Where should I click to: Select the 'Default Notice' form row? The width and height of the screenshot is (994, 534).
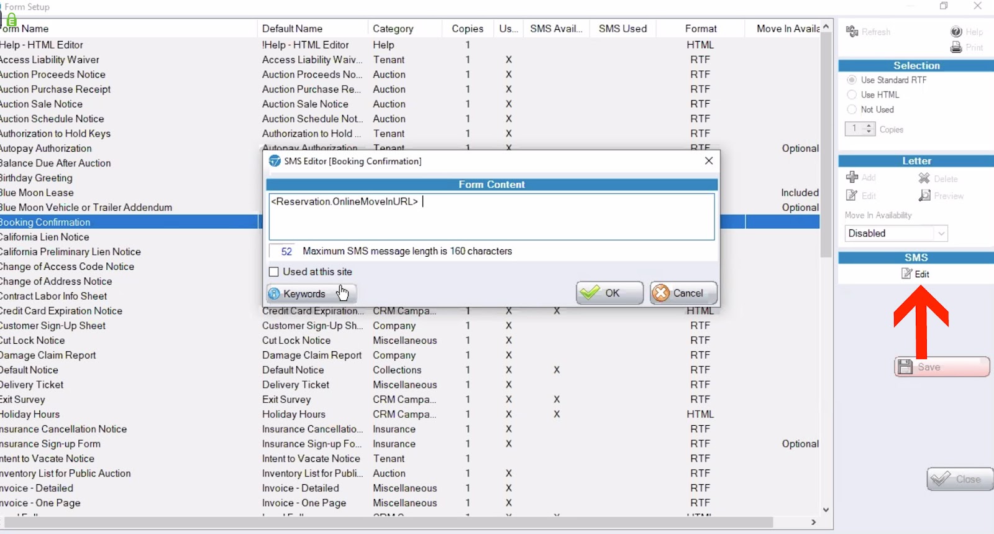point(410,370)
